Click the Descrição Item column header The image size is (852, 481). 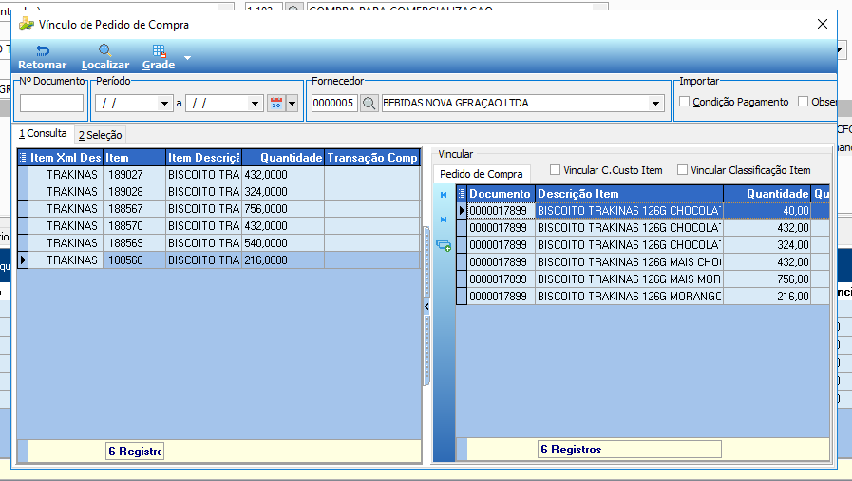tap(629, 194)
